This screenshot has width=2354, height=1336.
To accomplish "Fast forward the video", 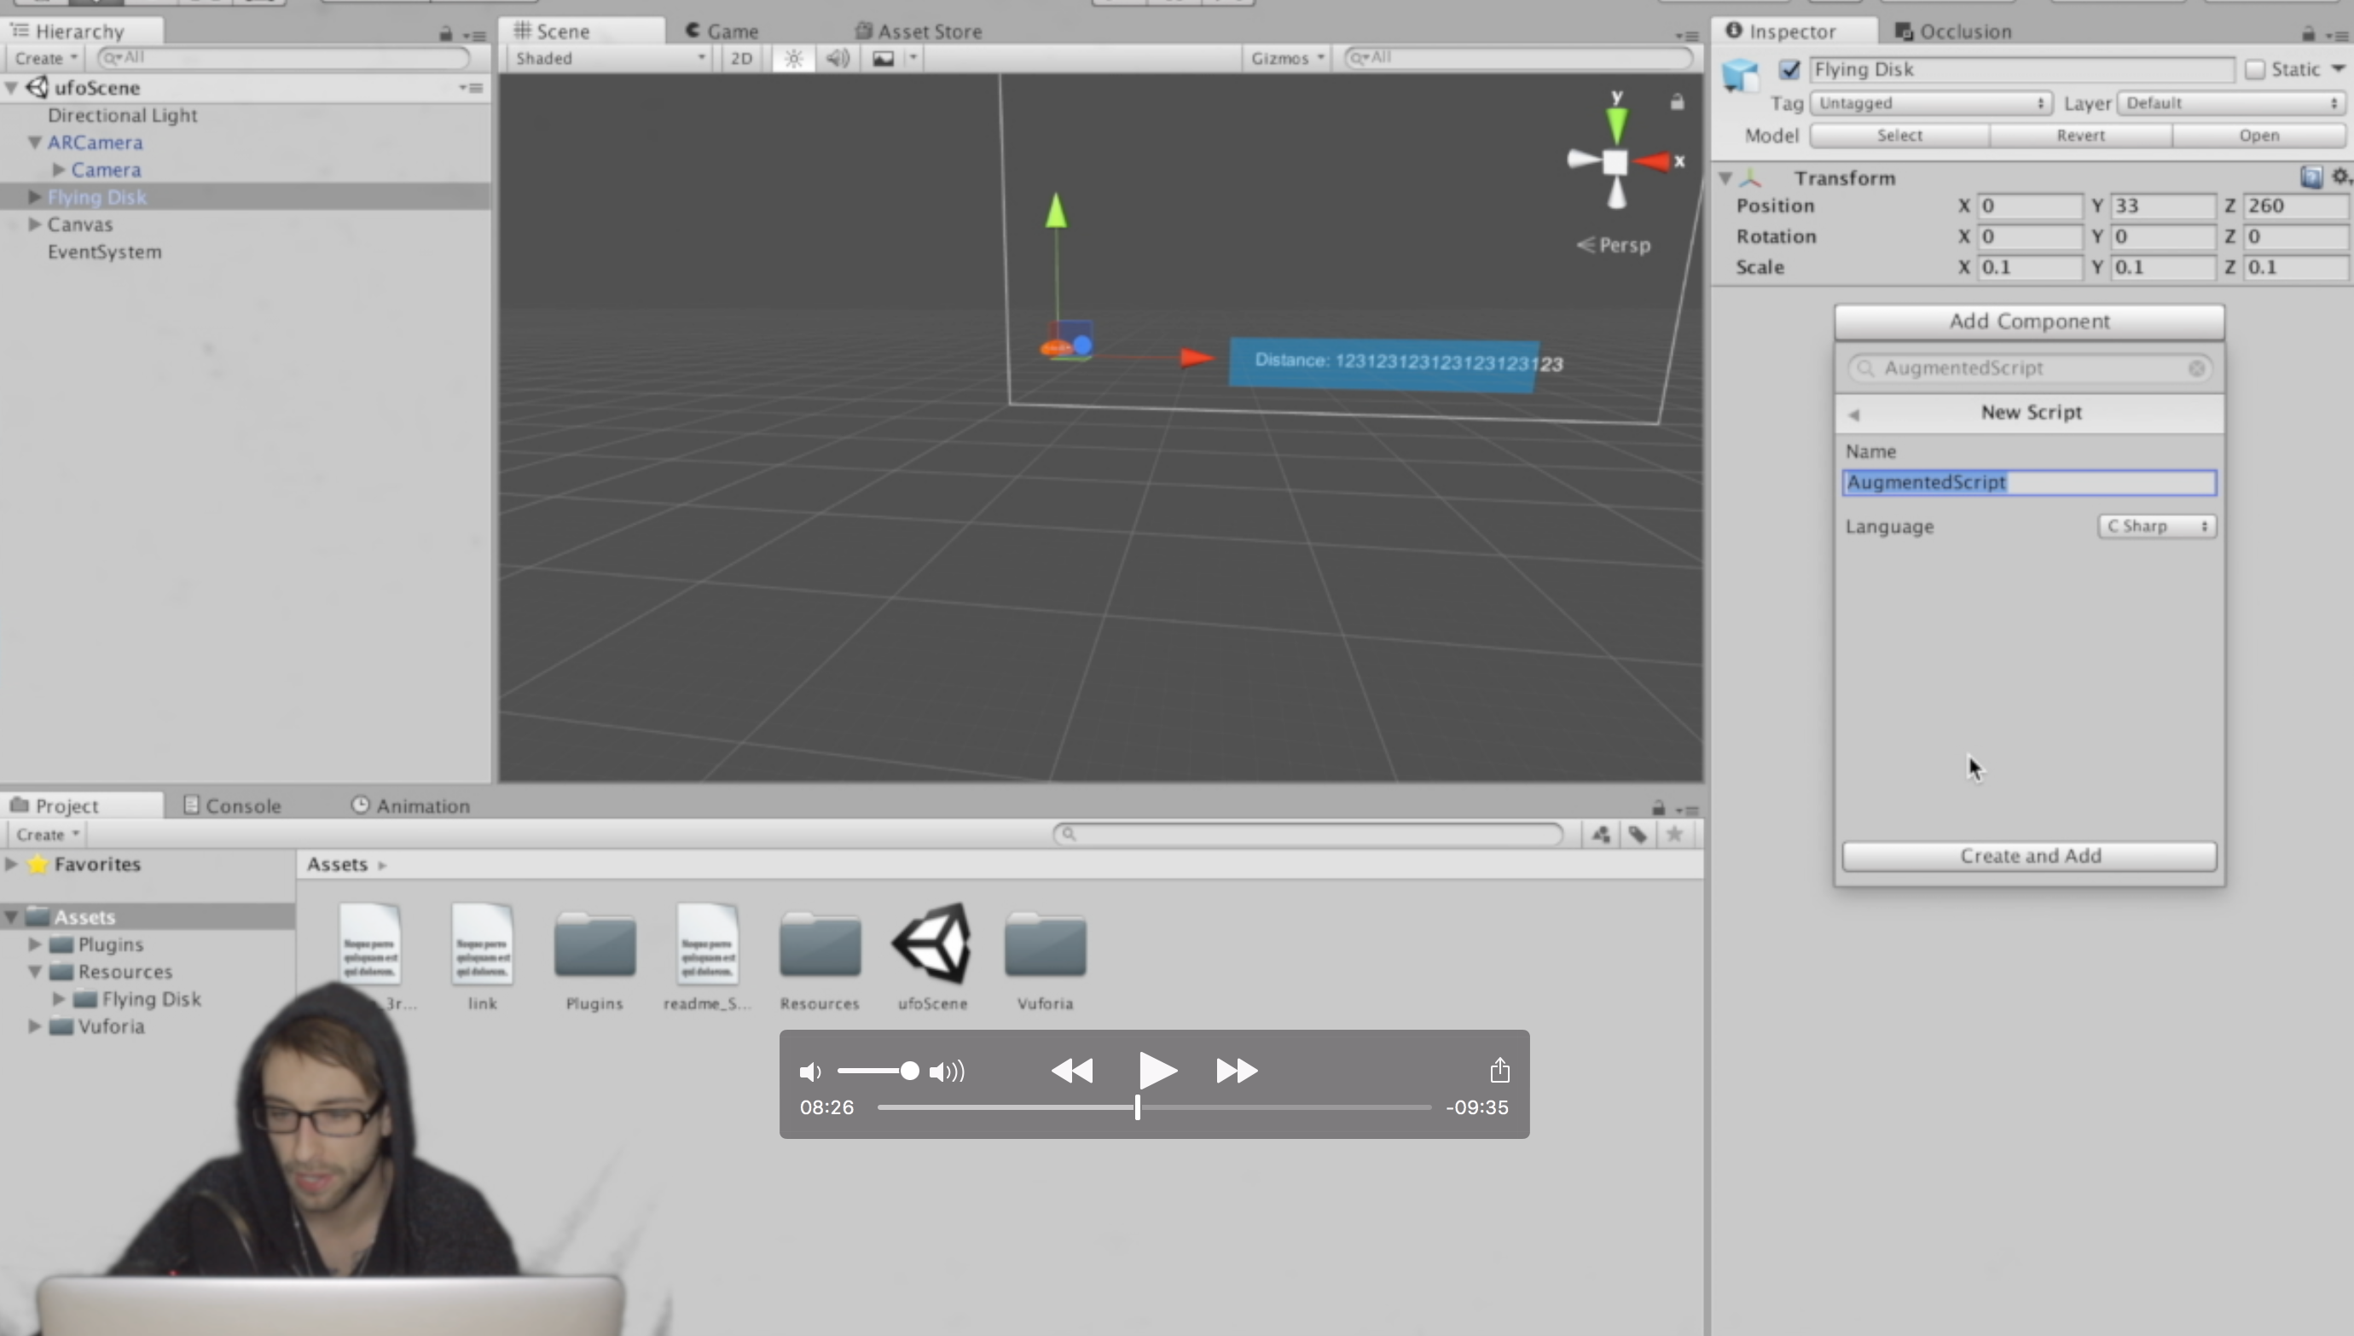I will (x=1237, y=1071).
